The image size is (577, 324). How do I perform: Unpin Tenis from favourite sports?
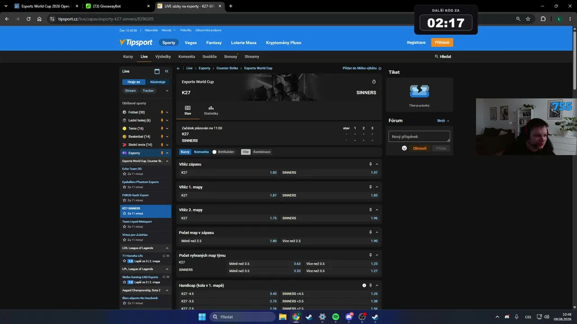click(162, 129)
